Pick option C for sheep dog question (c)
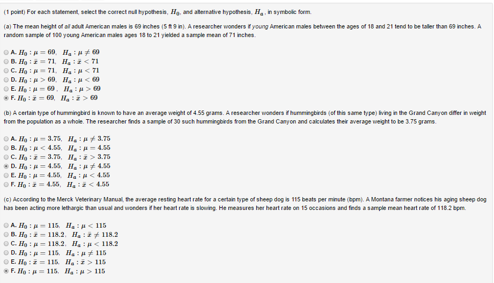The width and height of the screenshot is (494, 283). (x=6, y=244)
